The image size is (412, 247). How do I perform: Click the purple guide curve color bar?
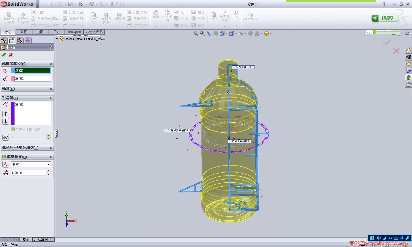click(x=12, y=113)
